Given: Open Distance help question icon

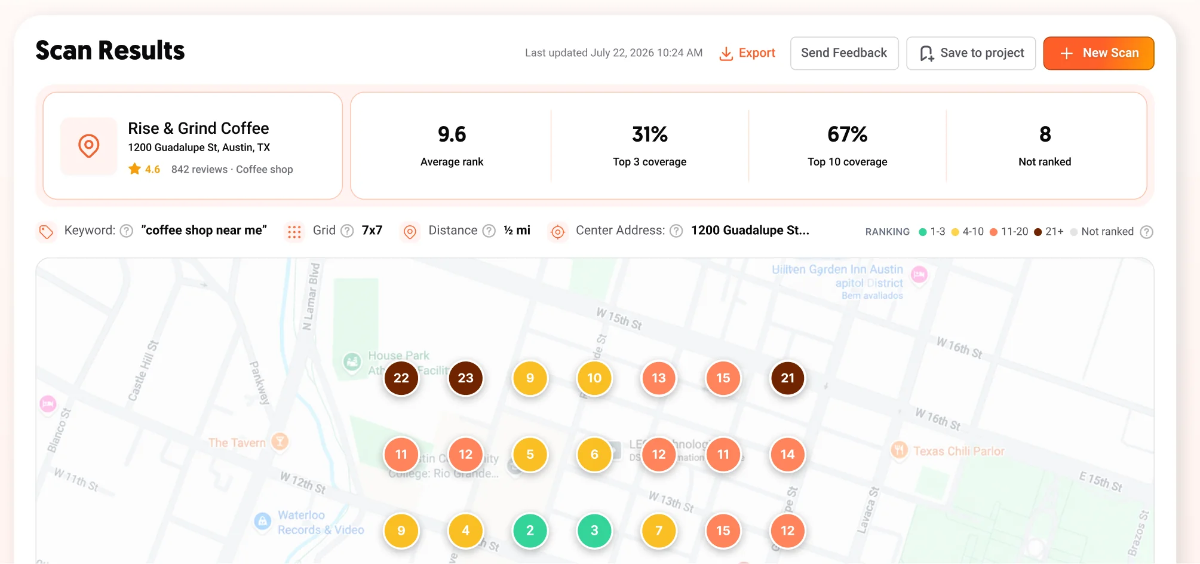Looking at the screenshot, I should (x=489, y=231).
